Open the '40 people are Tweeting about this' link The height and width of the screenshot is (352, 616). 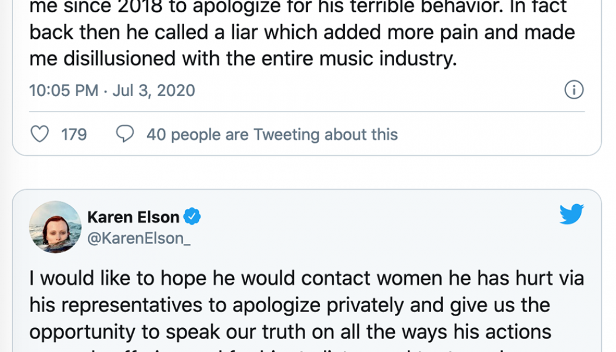(x=273, y=134)
